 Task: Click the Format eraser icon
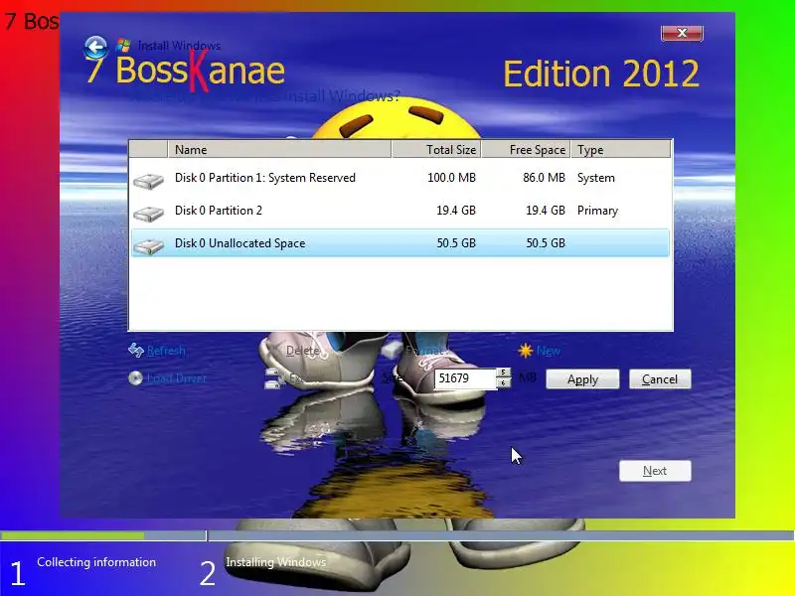click(392, 350)
